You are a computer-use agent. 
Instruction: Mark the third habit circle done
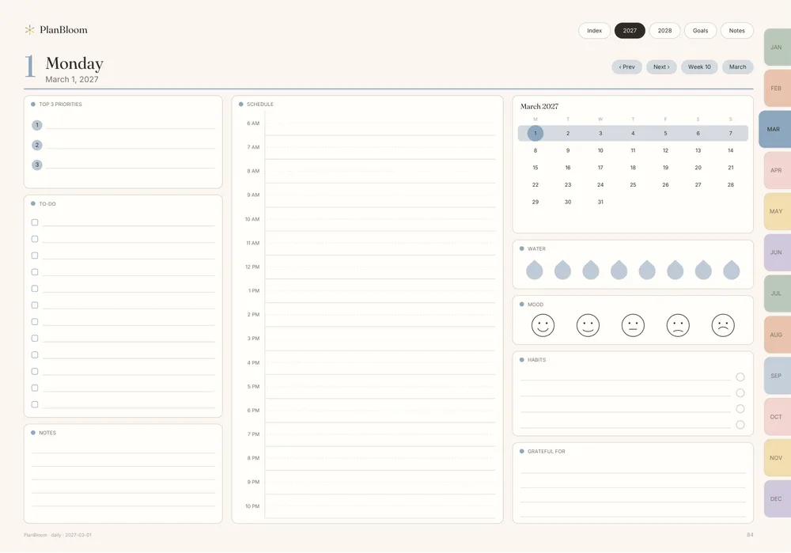[740, 409]
